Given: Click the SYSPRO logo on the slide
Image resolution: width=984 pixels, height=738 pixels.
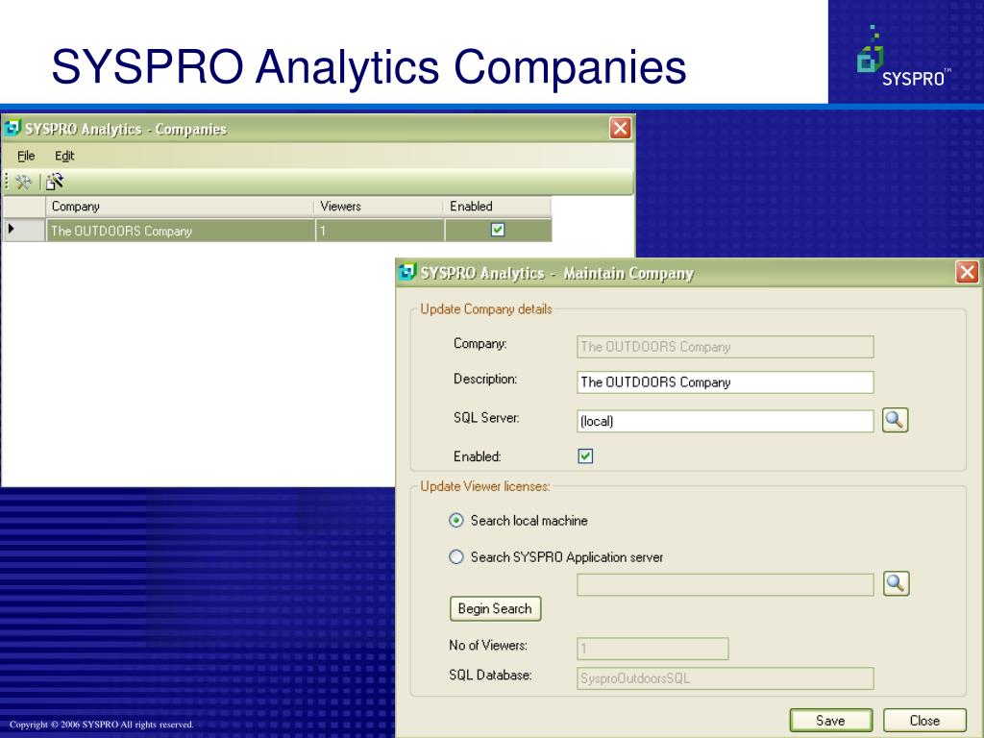Looking at the screenshot, I should tap(903, 56).
